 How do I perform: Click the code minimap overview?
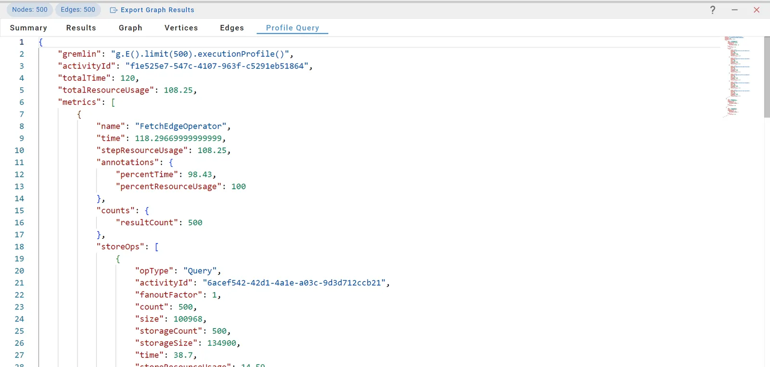point(737,77)
